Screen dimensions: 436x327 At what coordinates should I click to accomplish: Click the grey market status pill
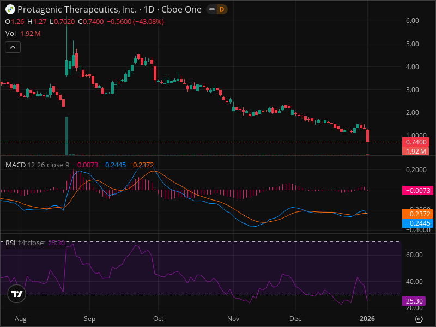click(x=212, y=9)
